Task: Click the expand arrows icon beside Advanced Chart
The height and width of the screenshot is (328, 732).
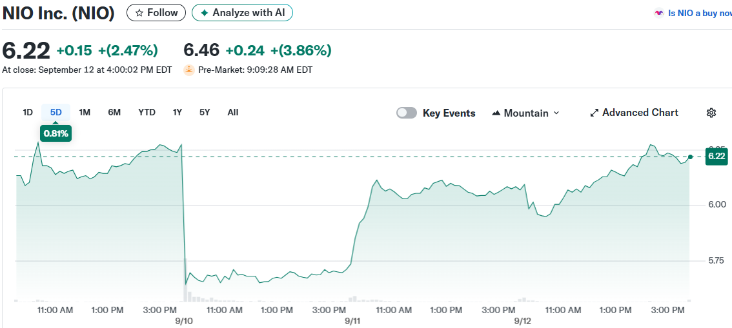Action: point(595,113)
